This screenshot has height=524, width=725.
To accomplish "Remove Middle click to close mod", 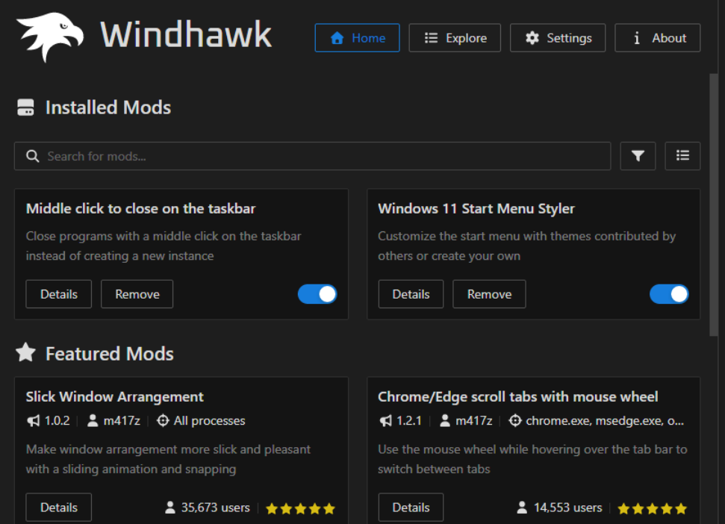I will pyautogui.click(x=137, y=294).
